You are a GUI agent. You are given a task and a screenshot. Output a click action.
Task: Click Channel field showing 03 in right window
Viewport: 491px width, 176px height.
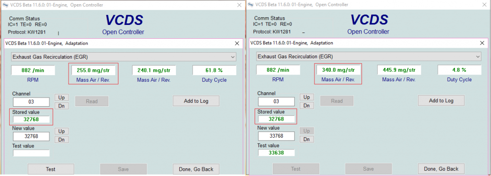[x=276, y=102]
